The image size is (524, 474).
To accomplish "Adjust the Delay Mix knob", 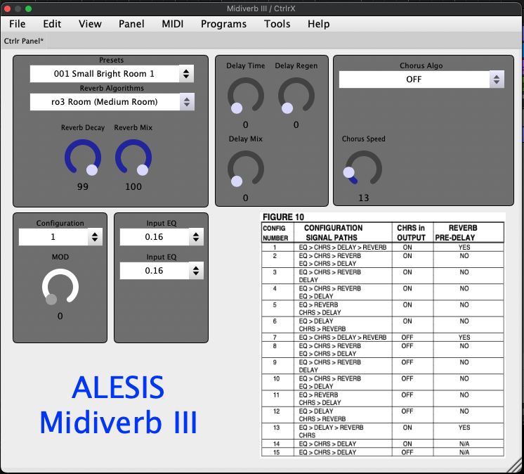I will (246, 169).
